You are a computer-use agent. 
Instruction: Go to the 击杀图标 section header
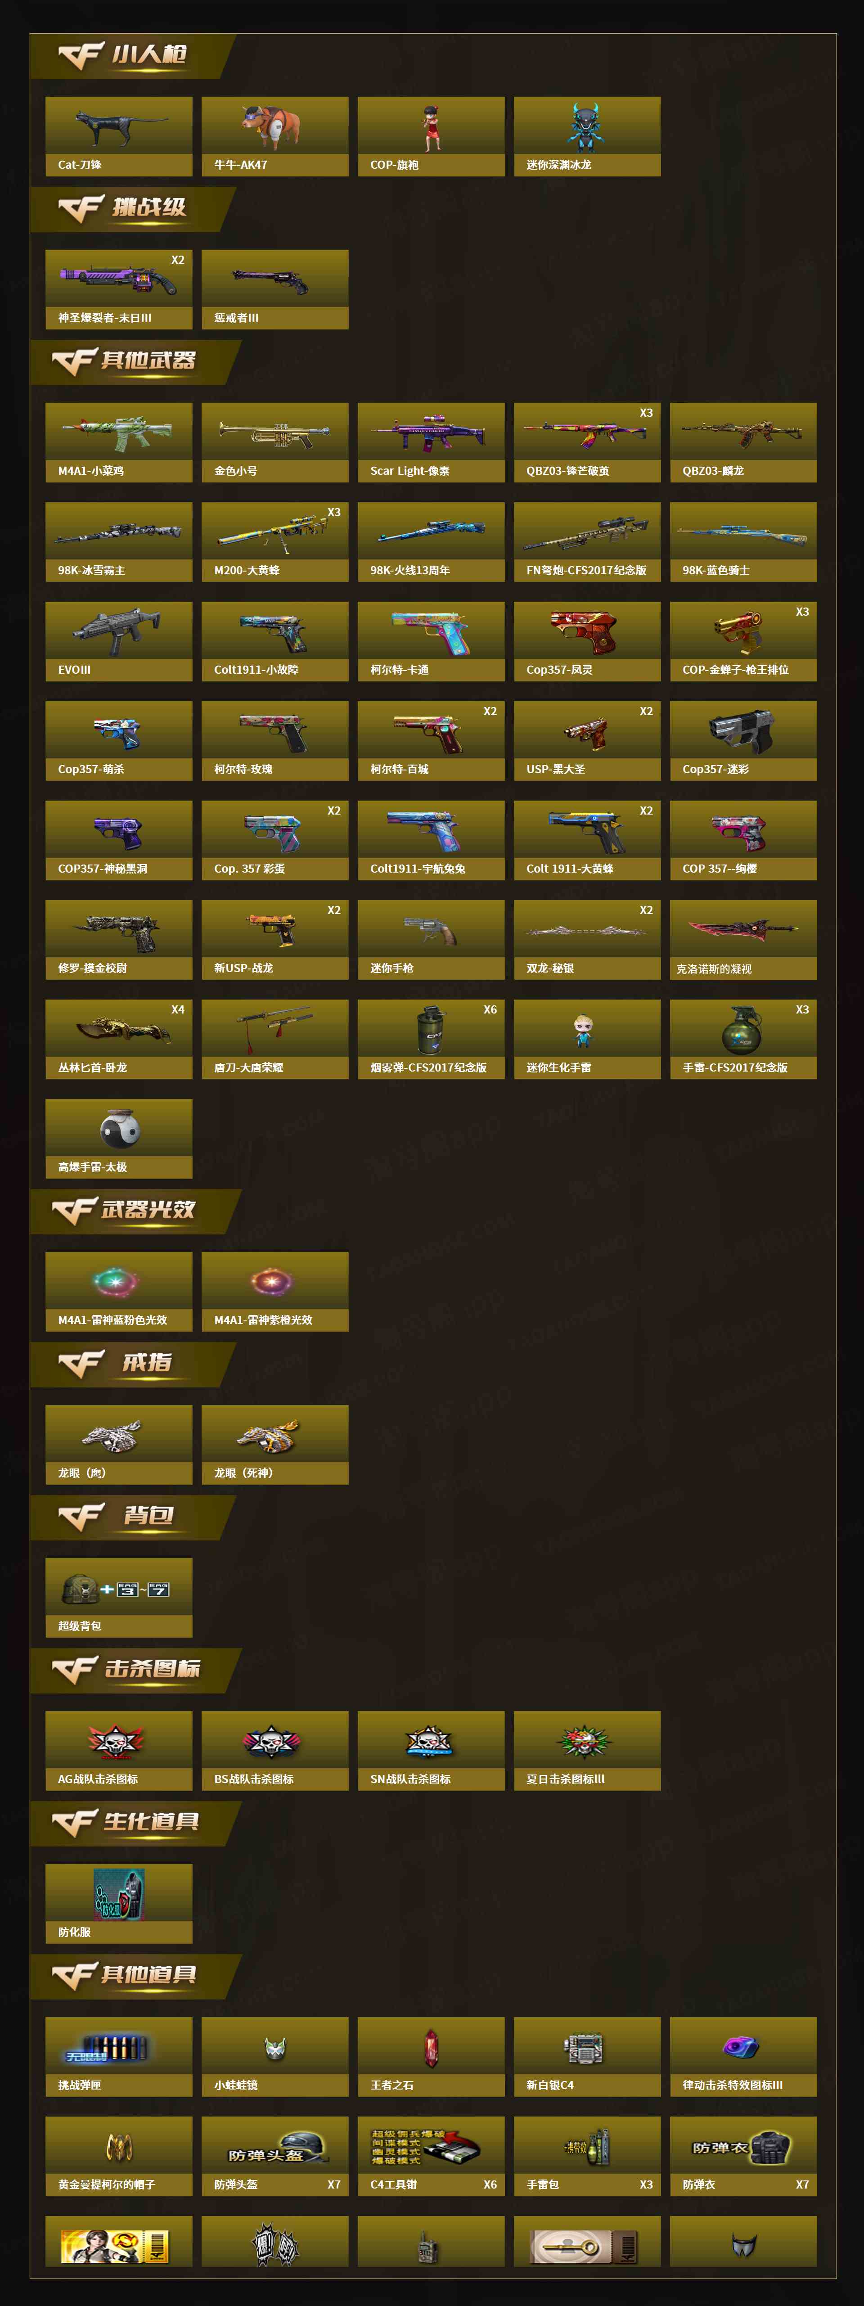pyautogui.click(x=134, y=1671)
